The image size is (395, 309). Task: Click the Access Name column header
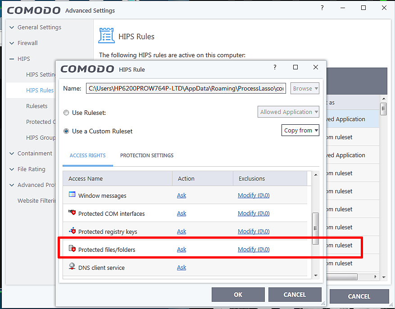tap(118, 178)
